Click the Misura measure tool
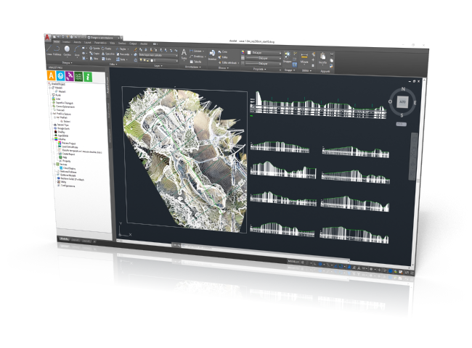472x348 pixels. click(304, 58)
